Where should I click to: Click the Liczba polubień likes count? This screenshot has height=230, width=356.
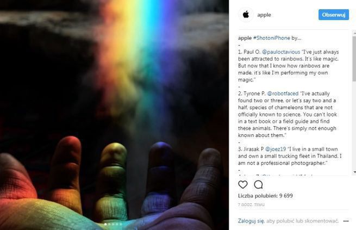(265, 196)
